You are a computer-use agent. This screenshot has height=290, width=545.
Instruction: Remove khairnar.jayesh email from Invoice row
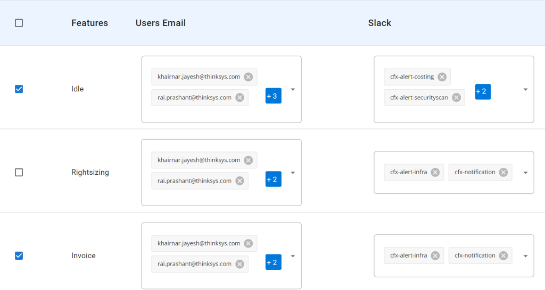coord(248,243)
